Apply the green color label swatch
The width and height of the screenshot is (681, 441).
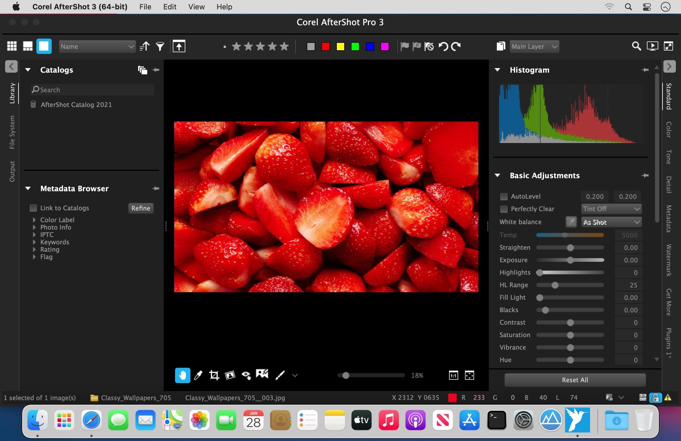355,46
